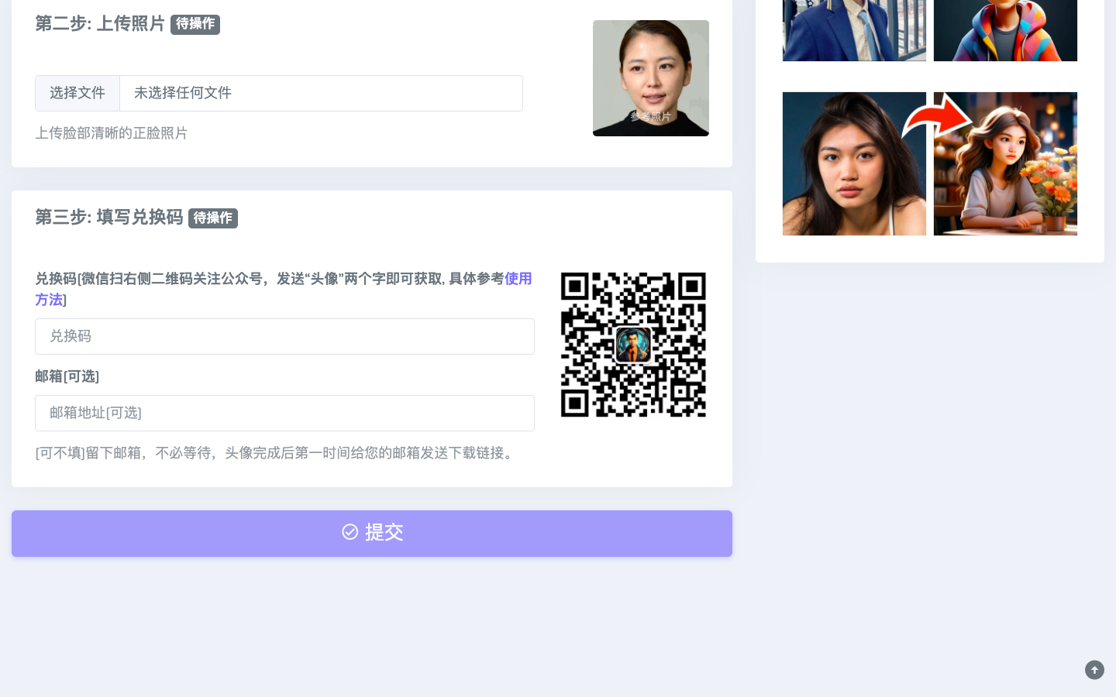
Task: Open the cartoon girl with flowers sample
Action: coord(1005,163)
